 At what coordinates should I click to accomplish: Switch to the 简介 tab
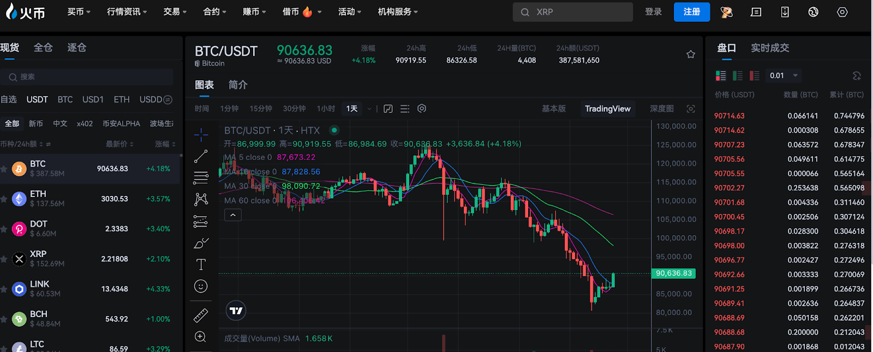(x=238, y=85)
